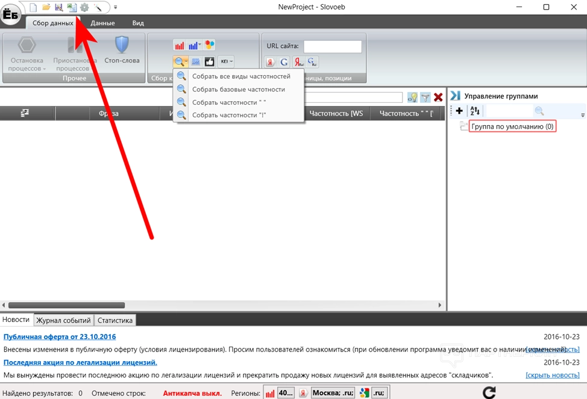
Task: Click the colored hexagons parsing icon
Action: pos(210,45)
